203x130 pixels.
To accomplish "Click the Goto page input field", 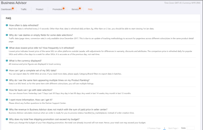I will [x=191, y=128].
